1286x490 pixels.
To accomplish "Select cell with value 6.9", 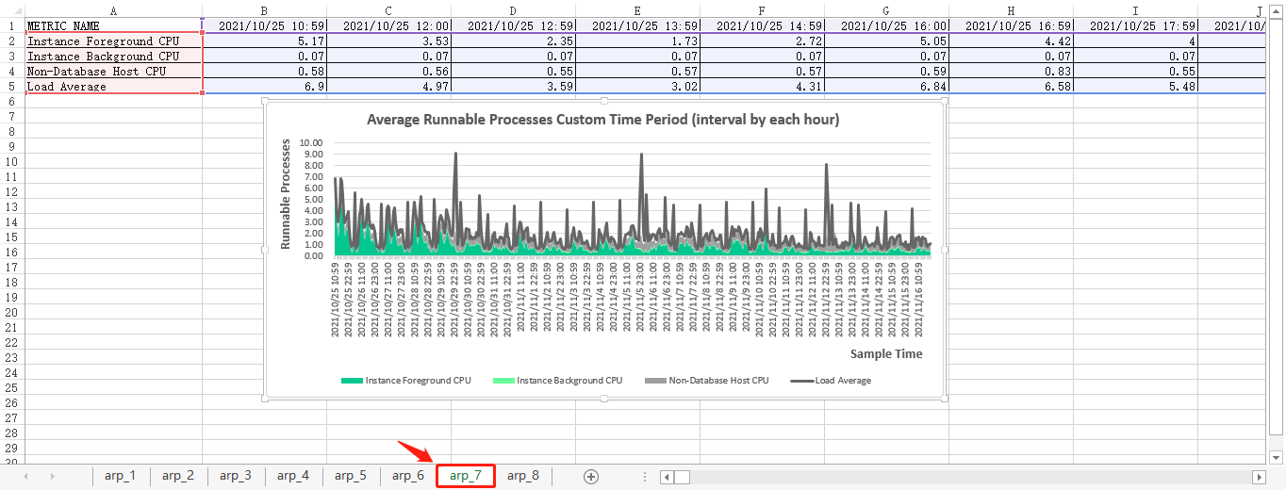I will pos(264,87).
